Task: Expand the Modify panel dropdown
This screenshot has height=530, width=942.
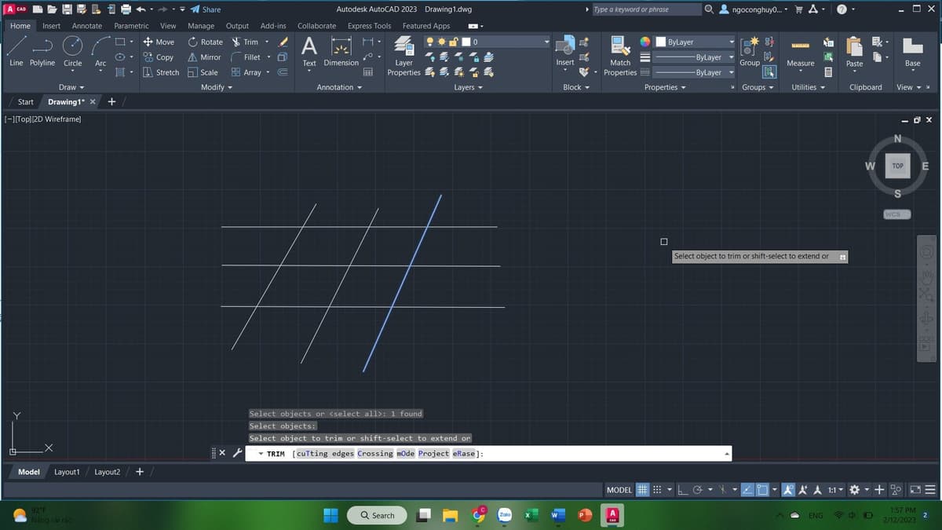Action: tap(217, 87)
